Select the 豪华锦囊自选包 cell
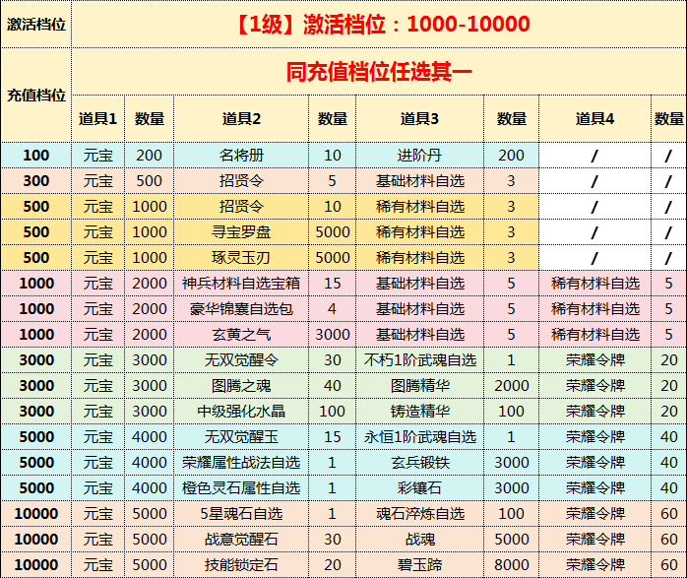This screenshot has height=578, width=687. tap(241, 309)
